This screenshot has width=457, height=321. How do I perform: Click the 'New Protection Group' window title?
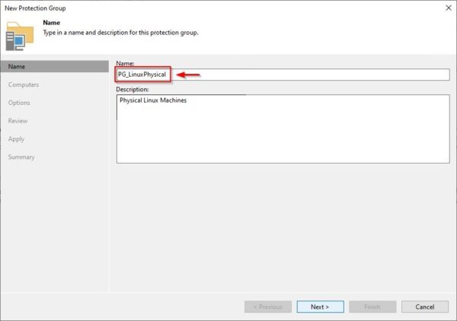click(x=35, y=8)
